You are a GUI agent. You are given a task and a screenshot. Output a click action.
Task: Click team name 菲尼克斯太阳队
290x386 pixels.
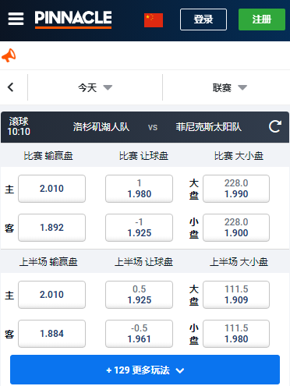point(209,127)
